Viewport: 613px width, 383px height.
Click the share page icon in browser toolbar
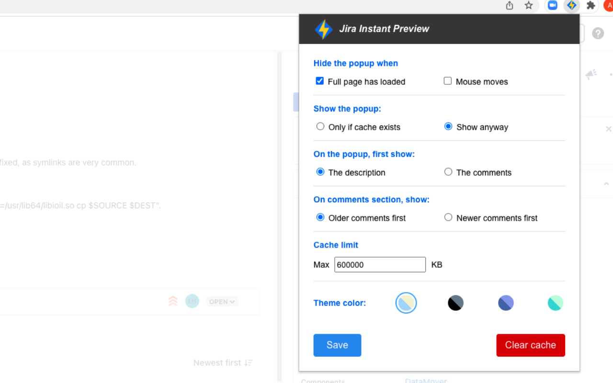tap(510, 6)
